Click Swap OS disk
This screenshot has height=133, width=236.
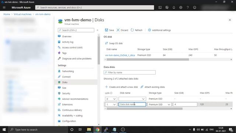[x=114, y=43]
